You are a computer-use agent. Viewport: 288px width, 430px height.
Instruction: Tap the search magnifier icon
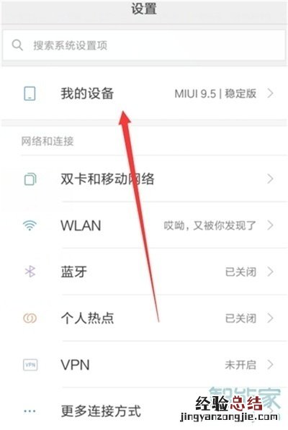click(x=17, y=45)
